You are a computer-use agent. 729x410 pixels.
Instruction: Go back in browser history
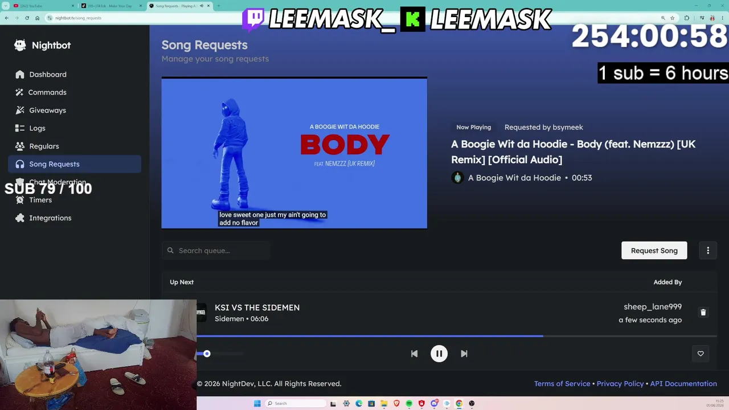pyautogui.click(x=6, y=18)
